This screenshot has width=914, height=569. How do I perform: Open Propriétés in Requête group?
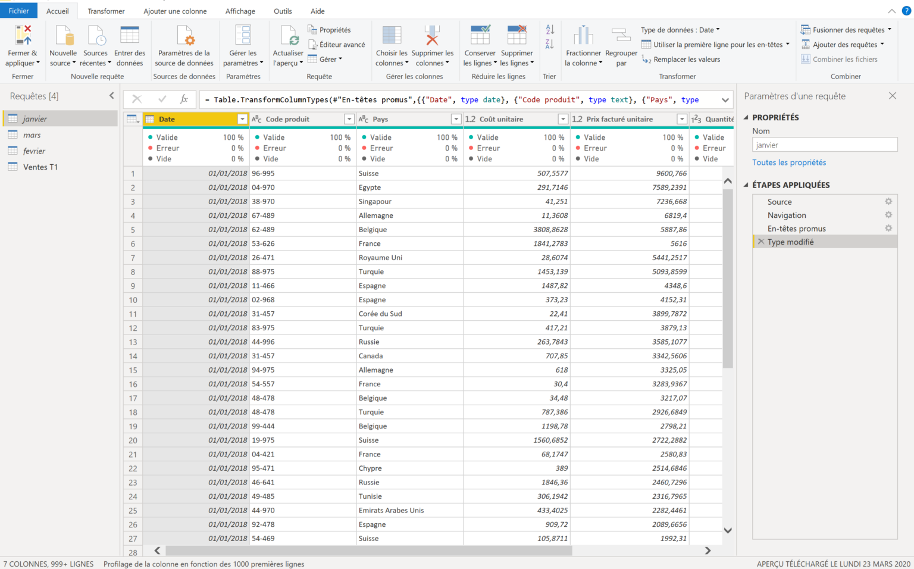click(329, 30)
